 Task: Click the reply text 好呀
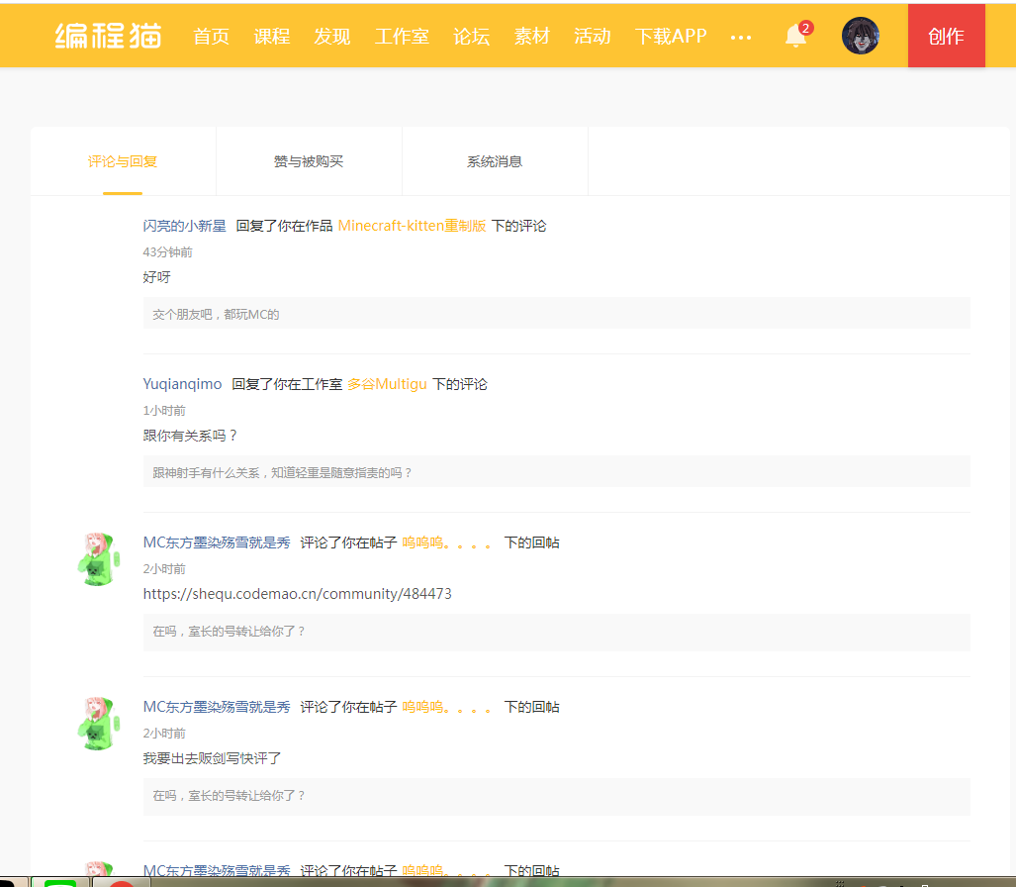[157, 277]
